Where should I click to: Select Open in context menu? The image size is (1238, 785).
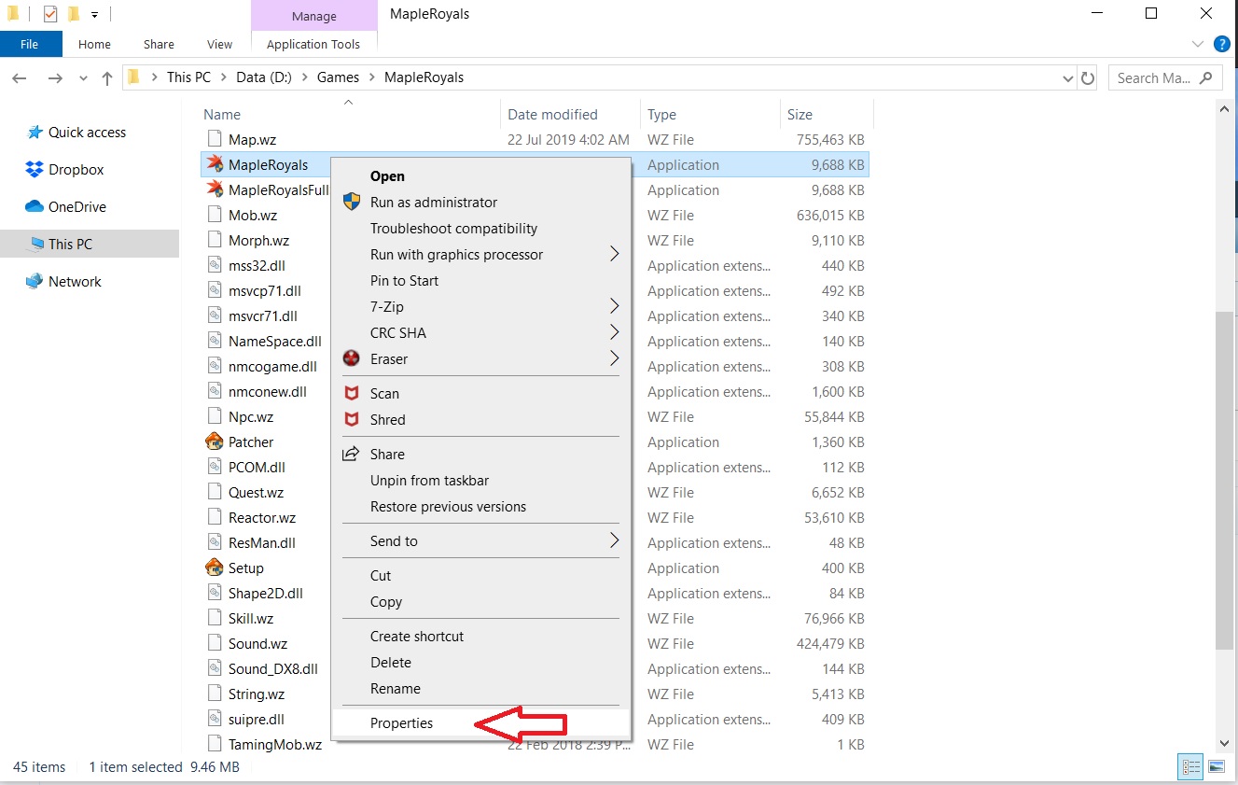pos(481,176)
